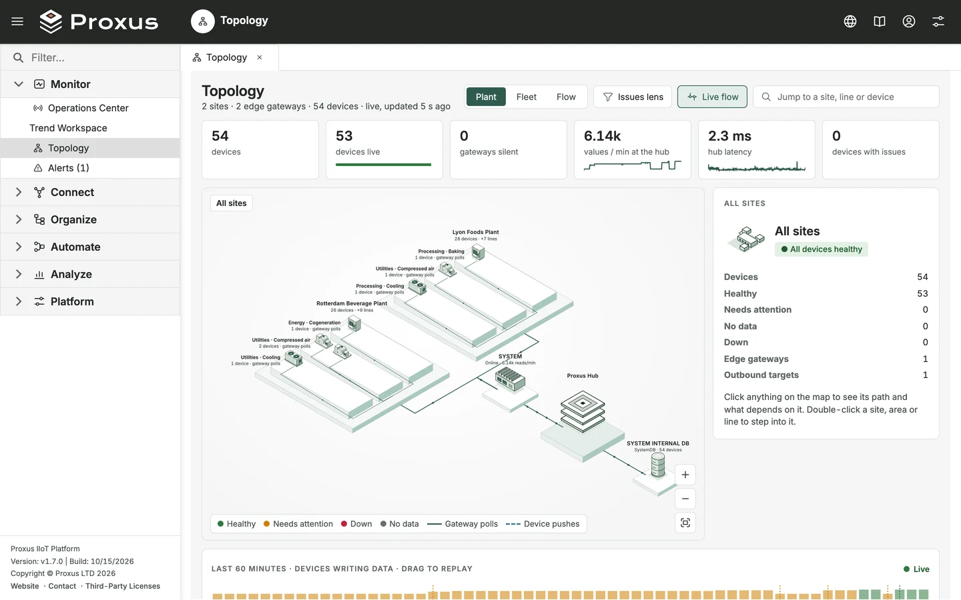
Task: Open Operations Center in sidebar
Action: tap(90, 108)
